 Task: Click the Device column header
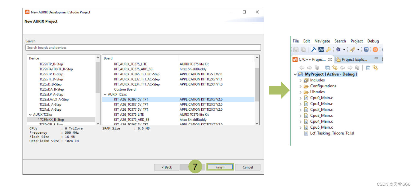pos(61,58)
